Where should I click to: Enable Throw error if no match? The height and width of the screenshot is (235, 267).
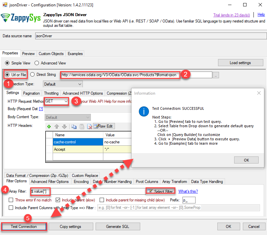tap(11, 200)
